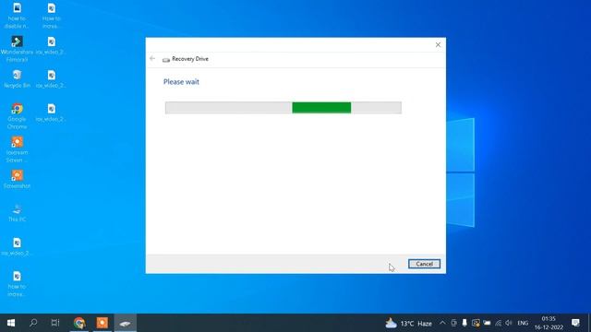Select the 'Please wait' heading text

coord(181,82)
